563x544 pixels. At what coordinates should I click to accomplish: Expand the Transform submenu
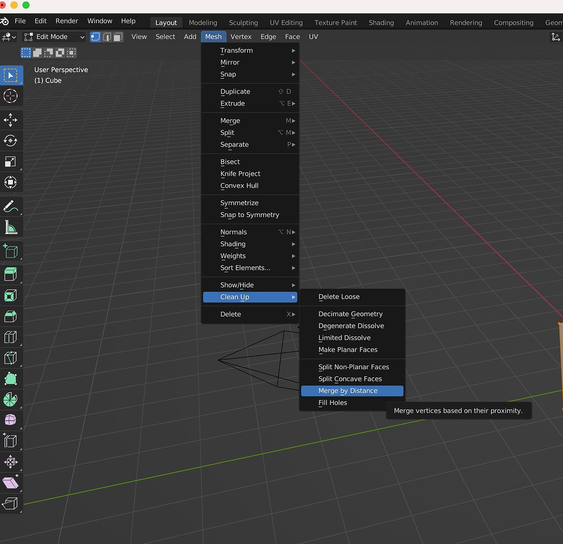click(x=236, y=50)
